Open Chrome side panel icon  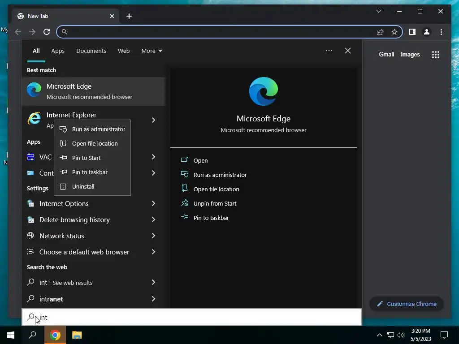[x=412, y=32]
